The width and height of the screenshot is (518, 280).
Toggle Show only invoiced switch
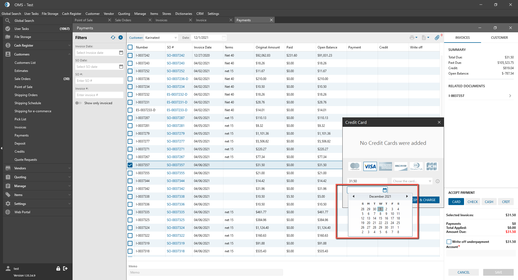point(79,103)
